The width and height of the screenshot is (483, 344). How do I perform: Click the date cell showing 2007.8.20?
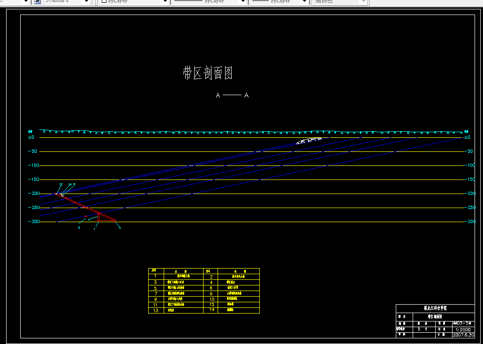click(x=464, y=335)
